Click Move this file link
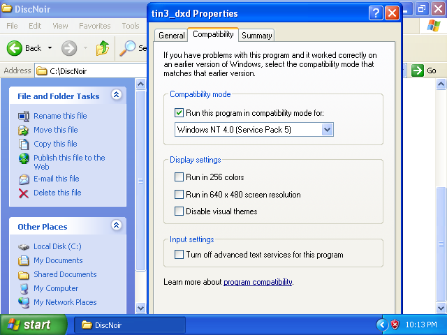This screenshot has height=335, width=447. tap(56, 130)
